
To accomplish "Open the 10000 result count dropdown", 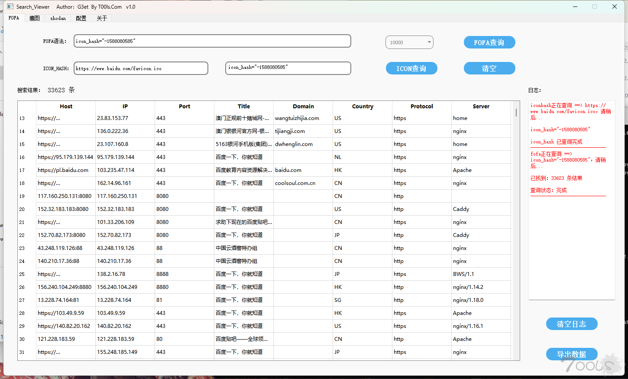I will click(409, 42).
